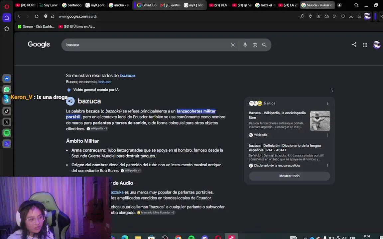
Task: Switch to the basuca search tab
Action: pos(317,5)
